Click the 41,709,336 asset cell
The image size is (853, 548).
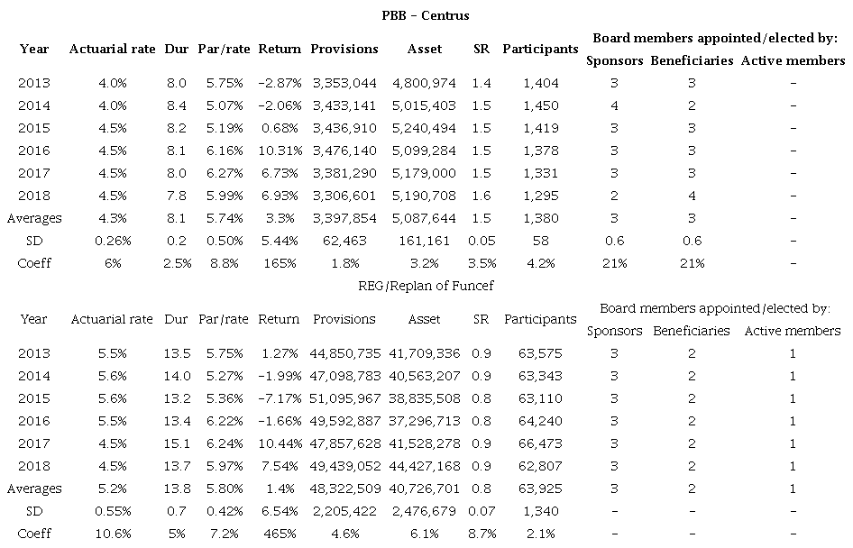coord(425,353)
